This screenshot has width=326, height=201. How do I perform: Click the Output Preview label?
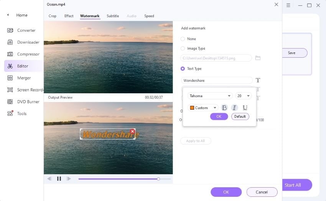(x=60, y=97)
